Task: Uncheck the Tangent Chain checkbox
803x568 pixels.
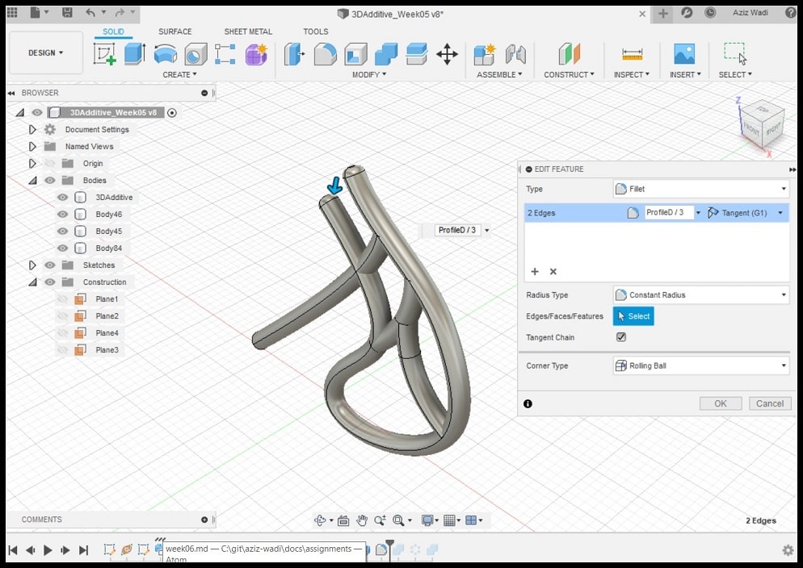Action: click(621, 337)
